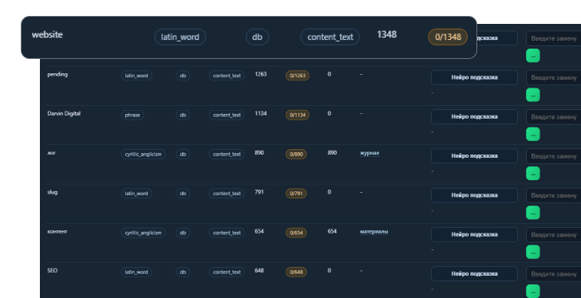Screen dimensions: 581x298
Task: Click the 0/1263 progress badge
Action: click(298, 76)
